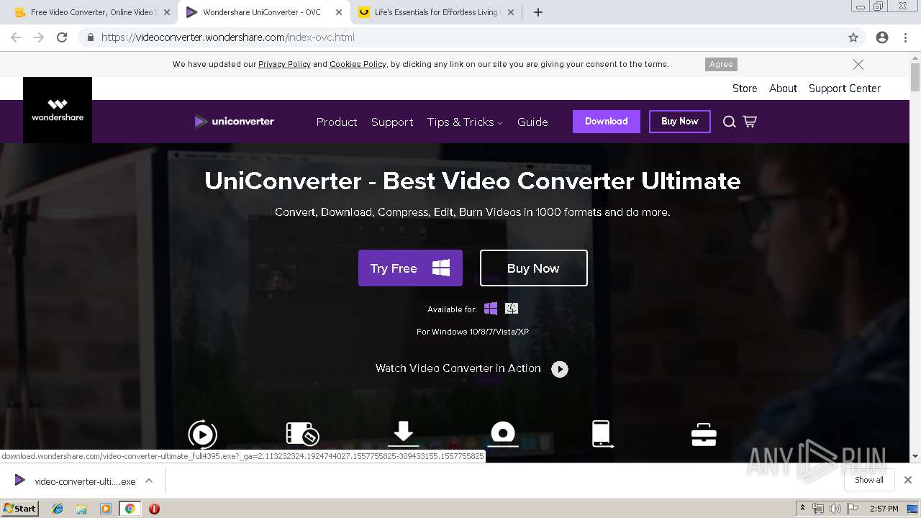Open the Cookies Policy link
921x518 pixels.
358,64
